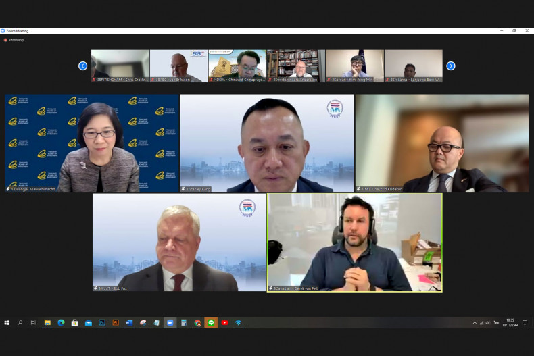Select the Korean Kim Jong Min thumbnail
Viewport: 534px width, 356px height.
[354, 66]
